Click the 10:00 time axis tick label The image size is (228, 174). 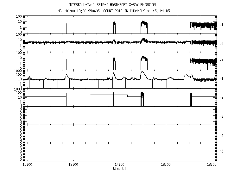tap(27, 165)
